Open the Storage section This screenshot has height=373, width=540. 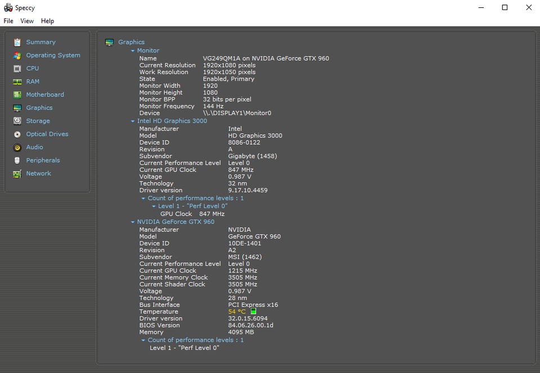pos(38,121)
